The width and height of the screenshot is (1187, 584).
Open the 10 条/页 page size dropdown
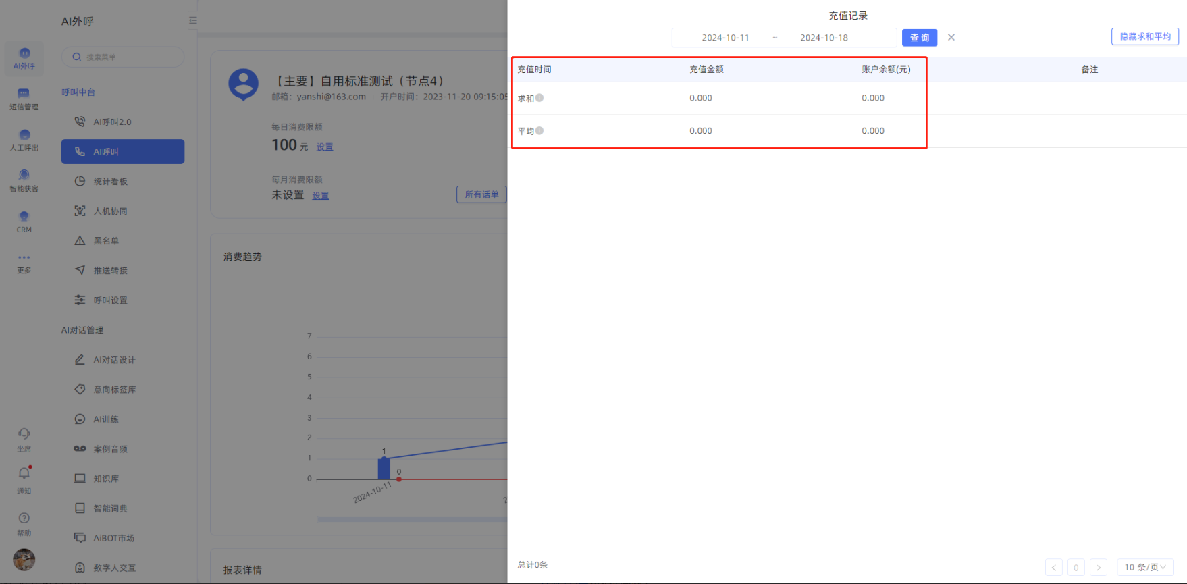pos(1144,567)
